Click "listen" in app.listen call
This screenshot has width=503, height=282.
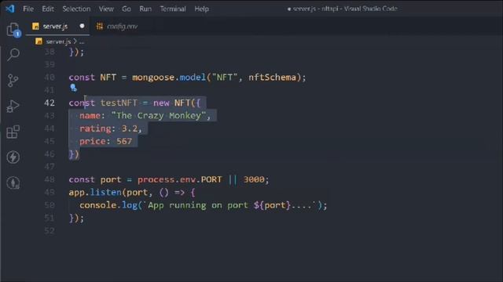(x=106, y=193)
